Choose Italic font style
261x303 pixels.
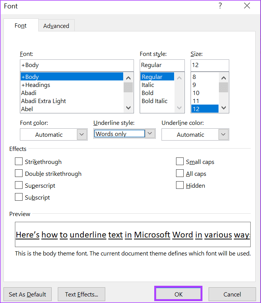click(x=157, y=85)
